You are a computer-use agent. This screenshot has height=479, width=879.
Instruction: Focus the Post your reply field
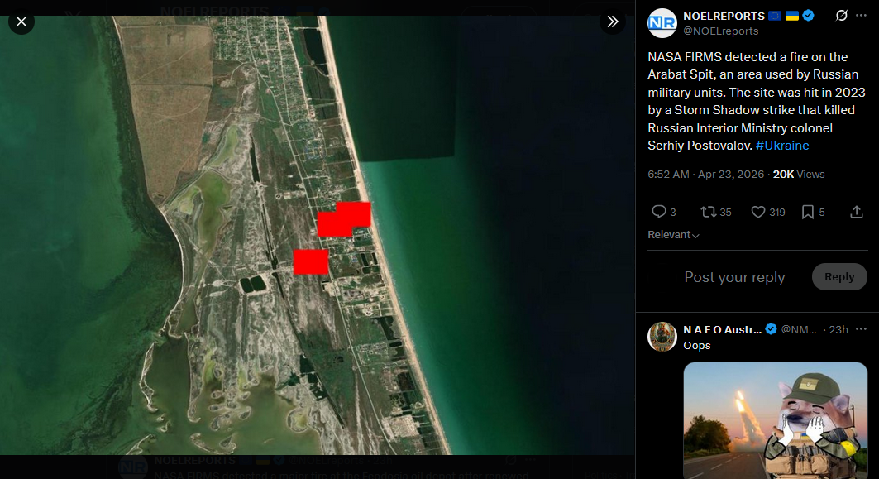coord(734,277)
